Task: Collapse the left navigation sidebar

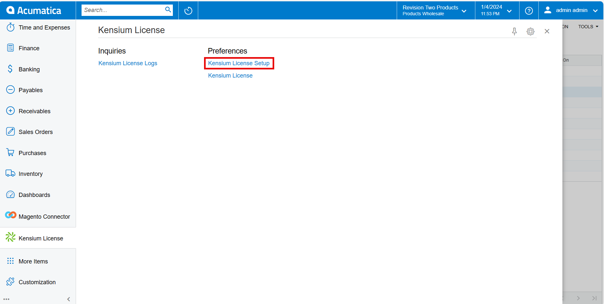Action: click(69, 299)
